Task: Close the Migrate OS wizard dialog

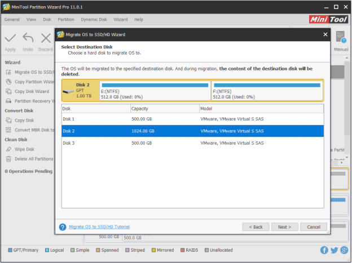Action: click(325, 34)
